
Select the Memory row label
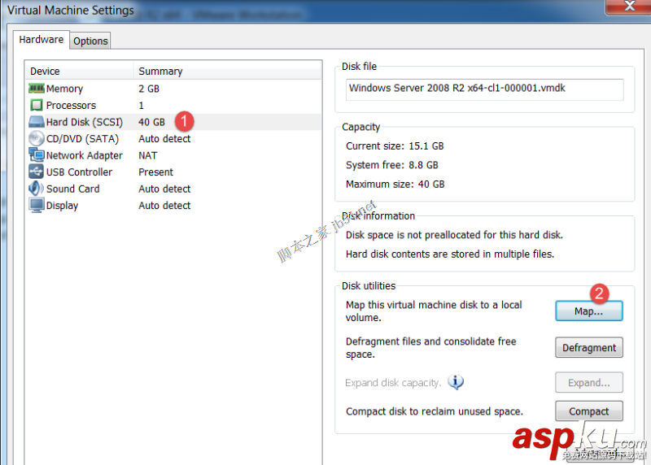tap(64, 89)
